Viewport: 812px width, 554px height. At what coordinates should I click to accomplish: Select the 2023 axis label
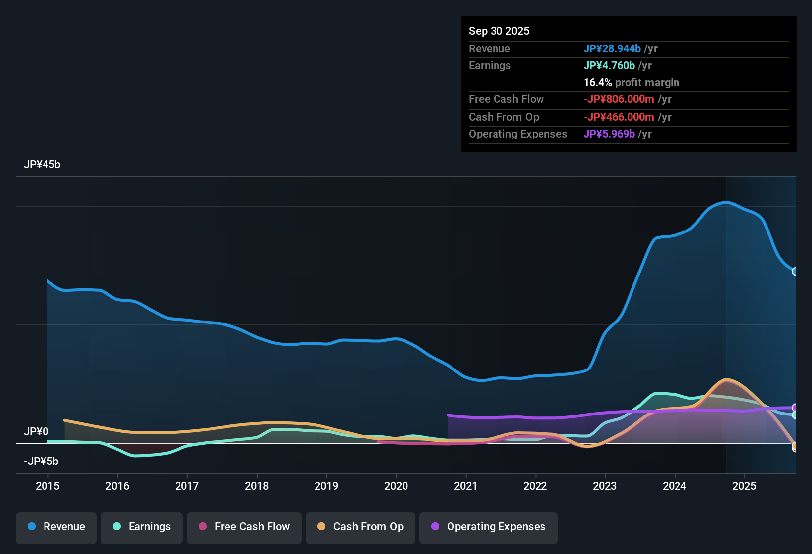click(605, 486)
